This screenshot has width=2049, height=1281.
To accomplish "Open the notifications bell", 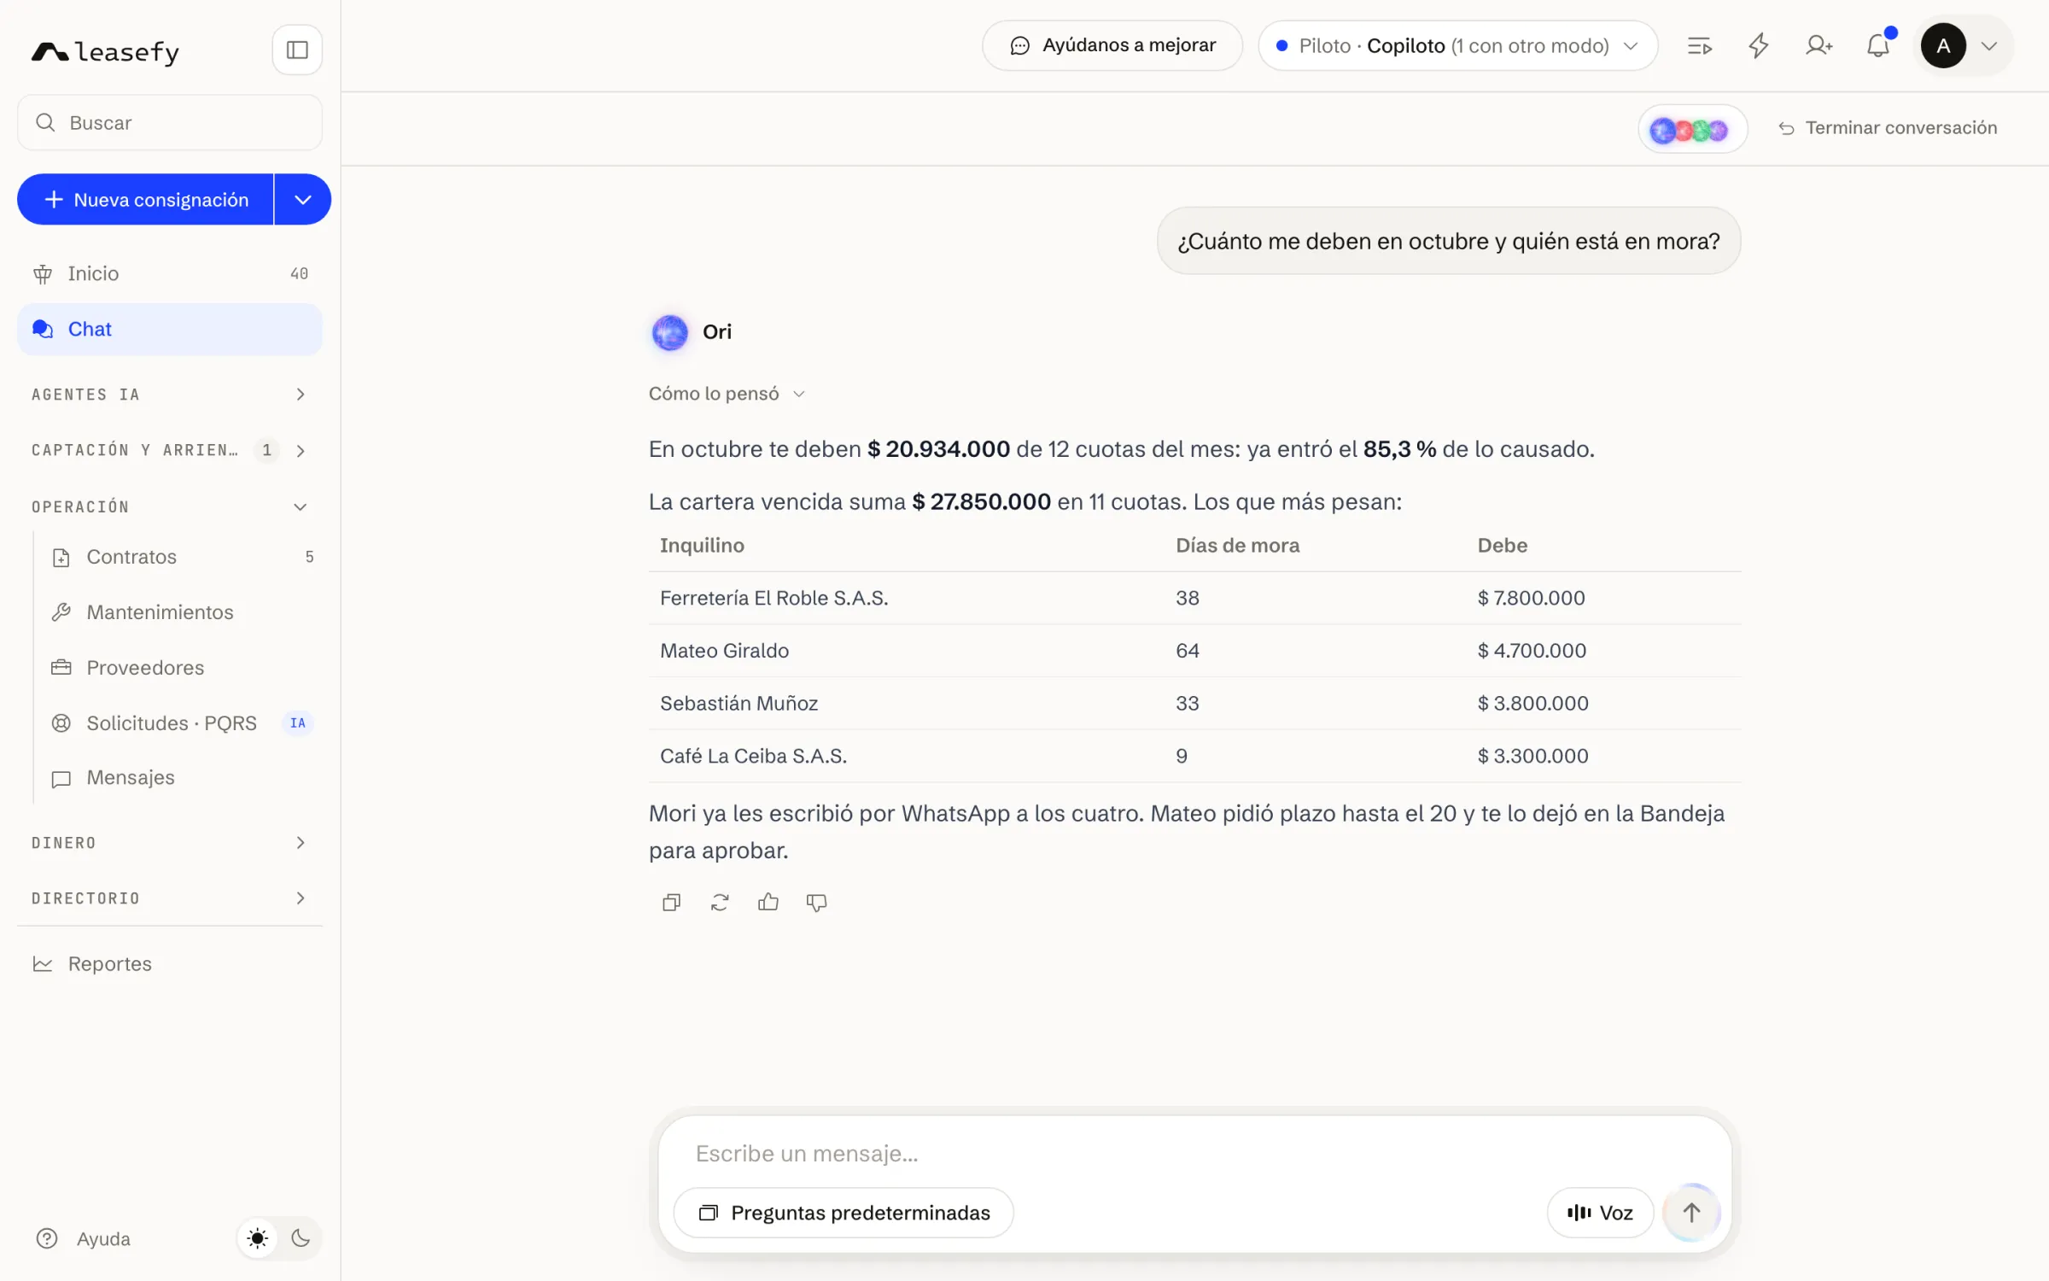I will (1878, 46).
